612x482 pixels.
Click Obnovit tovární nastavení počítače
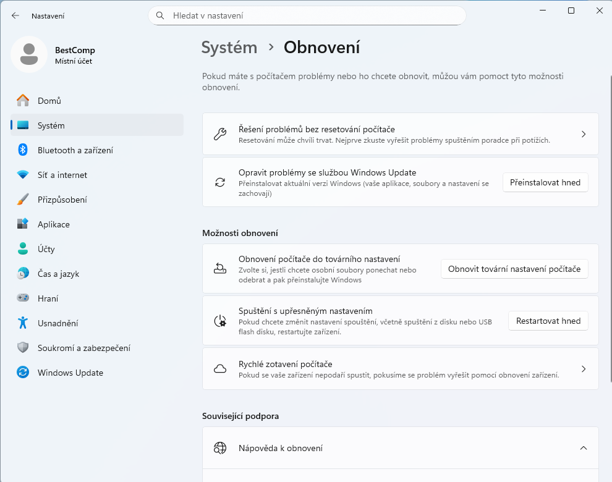click(514, 269)
